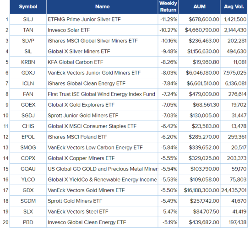Click row number 10
Viewport: 250px width, 231px height.
point(6,115)
